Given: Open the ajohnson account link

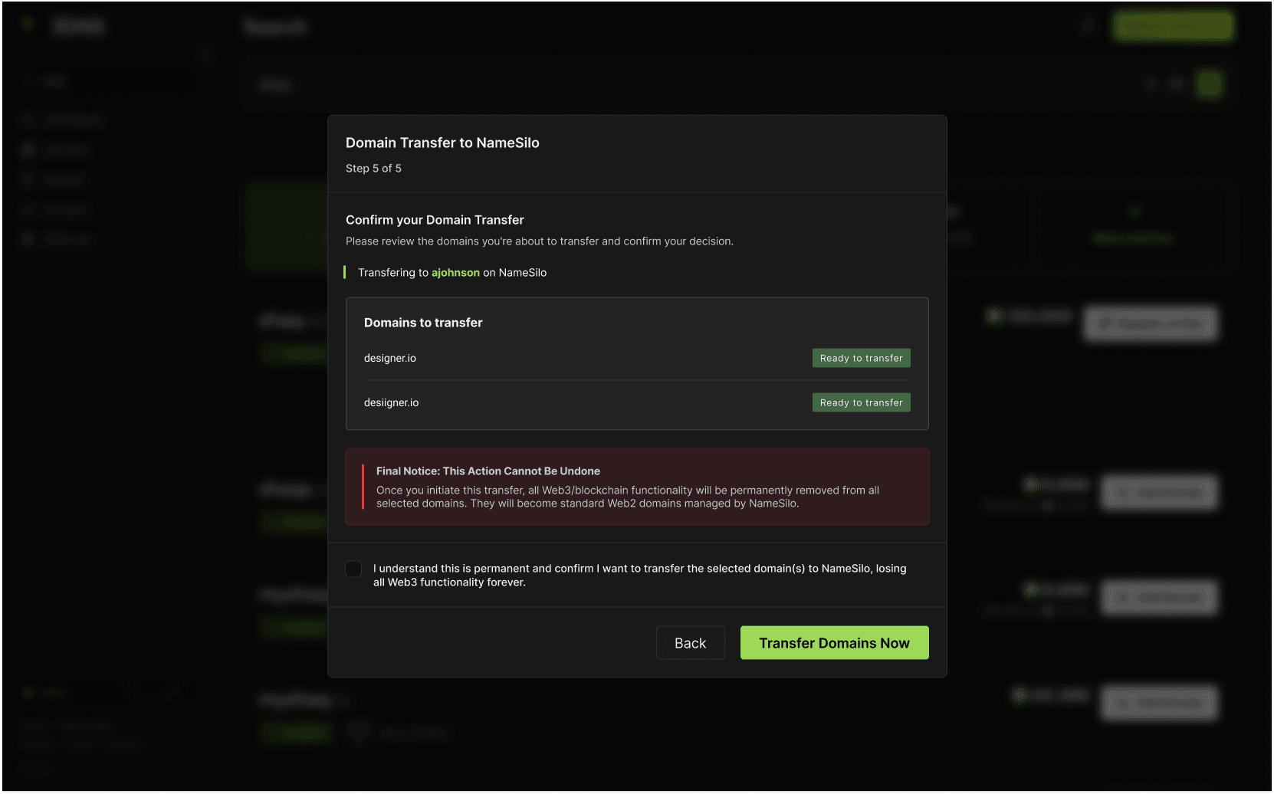Looking at the screenshot, I should point(455,273).
